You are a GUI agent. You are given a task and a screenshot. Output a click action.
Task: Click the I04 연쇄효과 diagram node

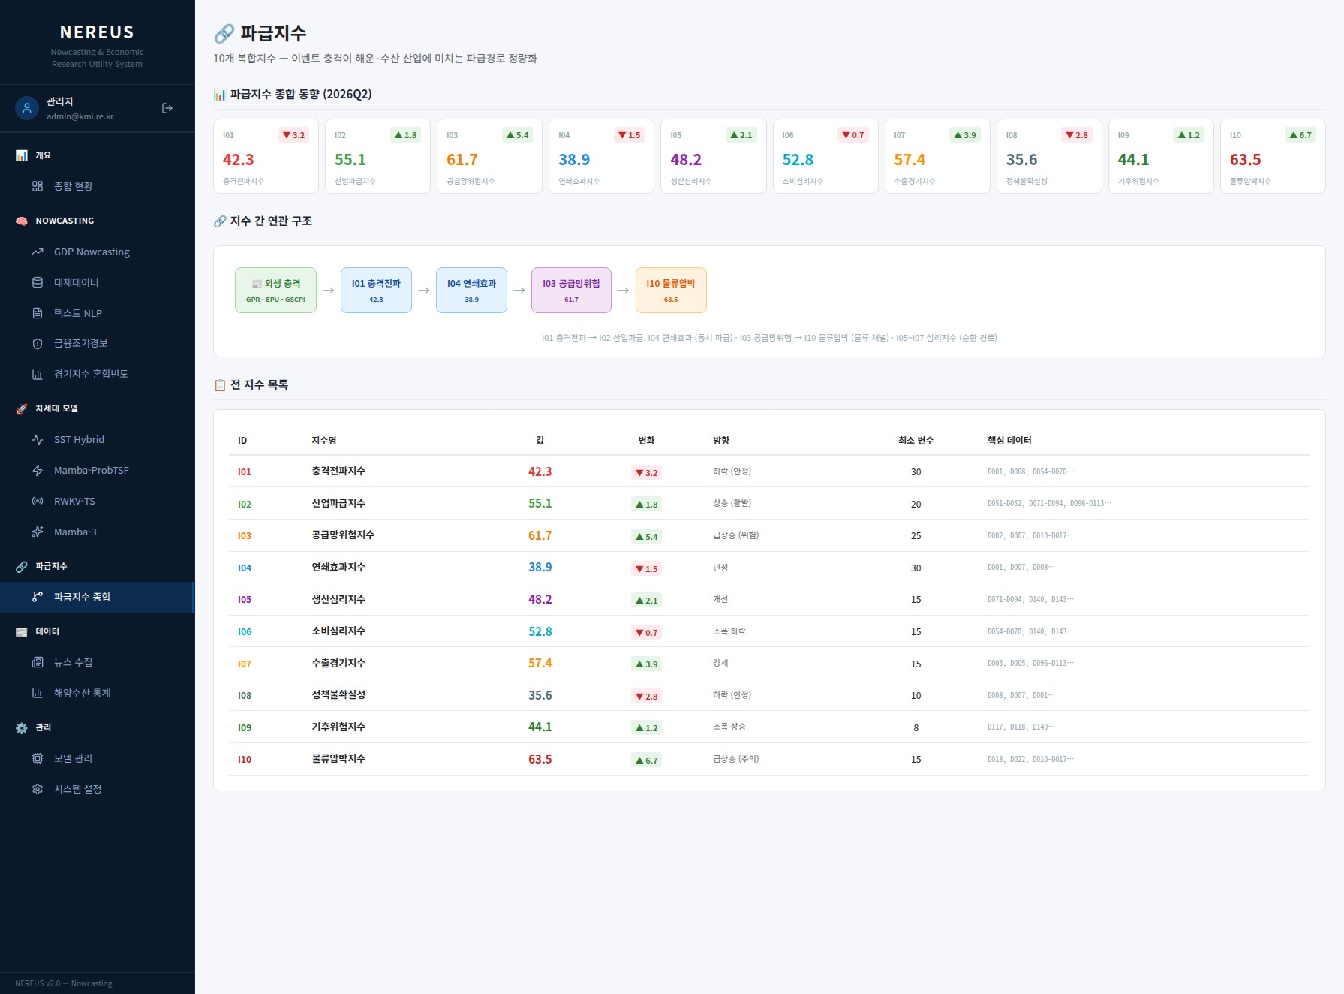[x=471, y=290]
